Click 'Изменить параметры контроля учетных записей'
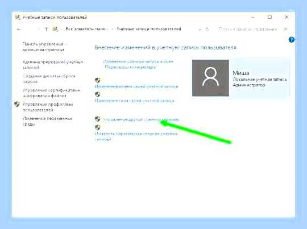The width and height of the screenshot is (307, 229). [136, 136]
